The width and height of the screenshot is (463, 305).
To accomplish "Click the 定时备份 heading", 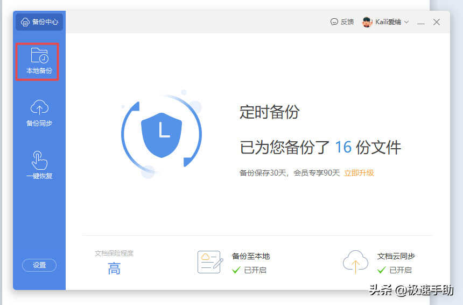I will point(269,112).
